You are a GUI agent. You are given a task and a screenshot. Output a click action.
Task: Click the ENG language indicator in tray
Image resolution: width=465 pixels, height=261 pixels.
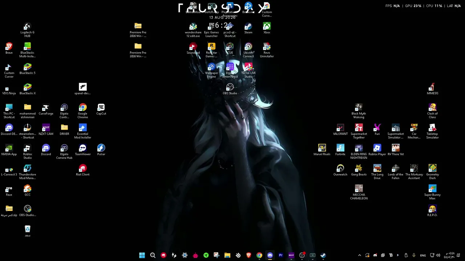423,256
